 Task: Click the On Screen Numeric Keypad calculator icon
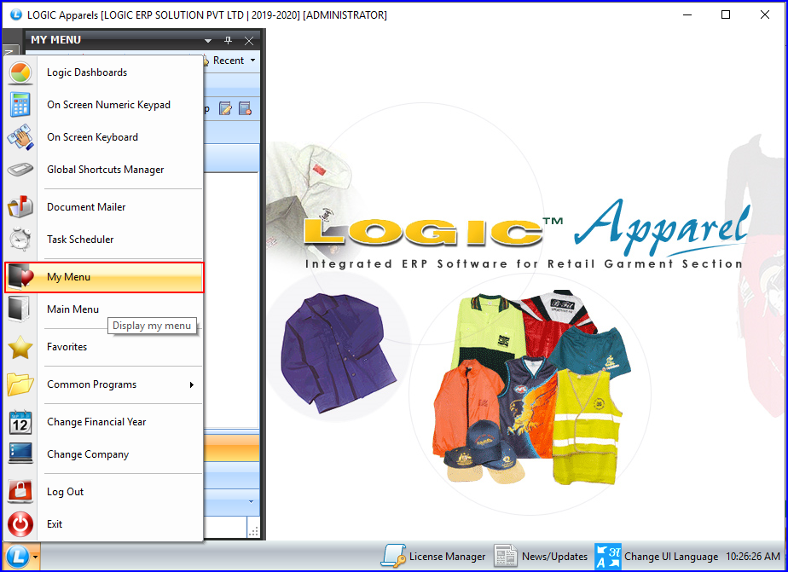tap(20, 105)
